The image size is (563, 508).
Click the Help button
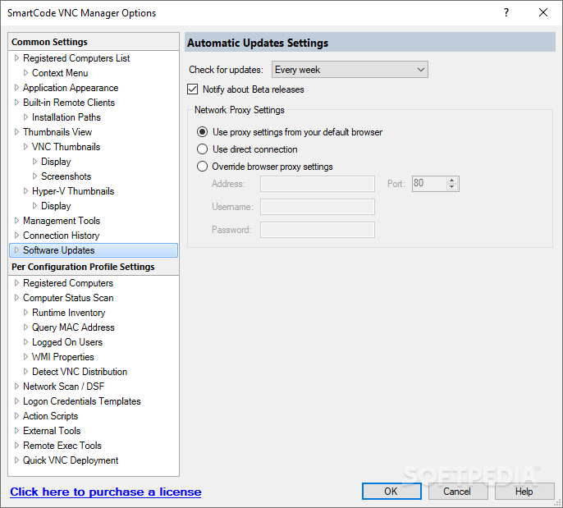point(524,491)
